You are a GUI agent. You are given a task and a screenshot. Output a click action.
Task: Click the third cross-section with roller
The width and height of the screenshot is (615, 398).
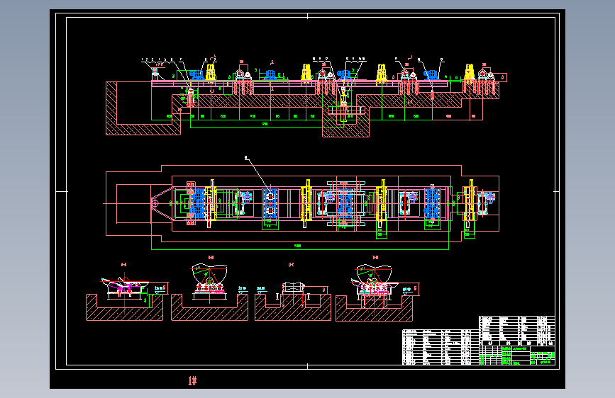click(292, 292)
